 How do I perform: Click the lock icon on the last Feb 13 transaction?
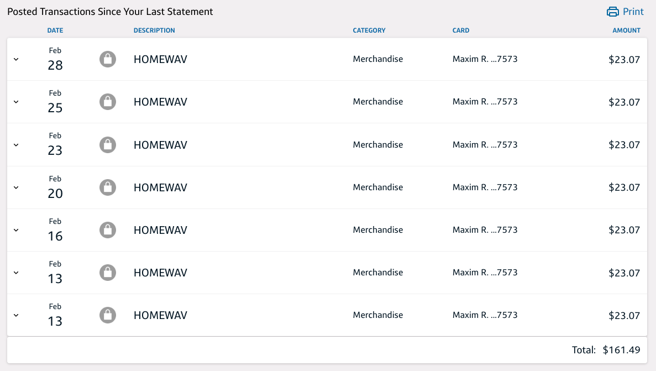point(108,315)
